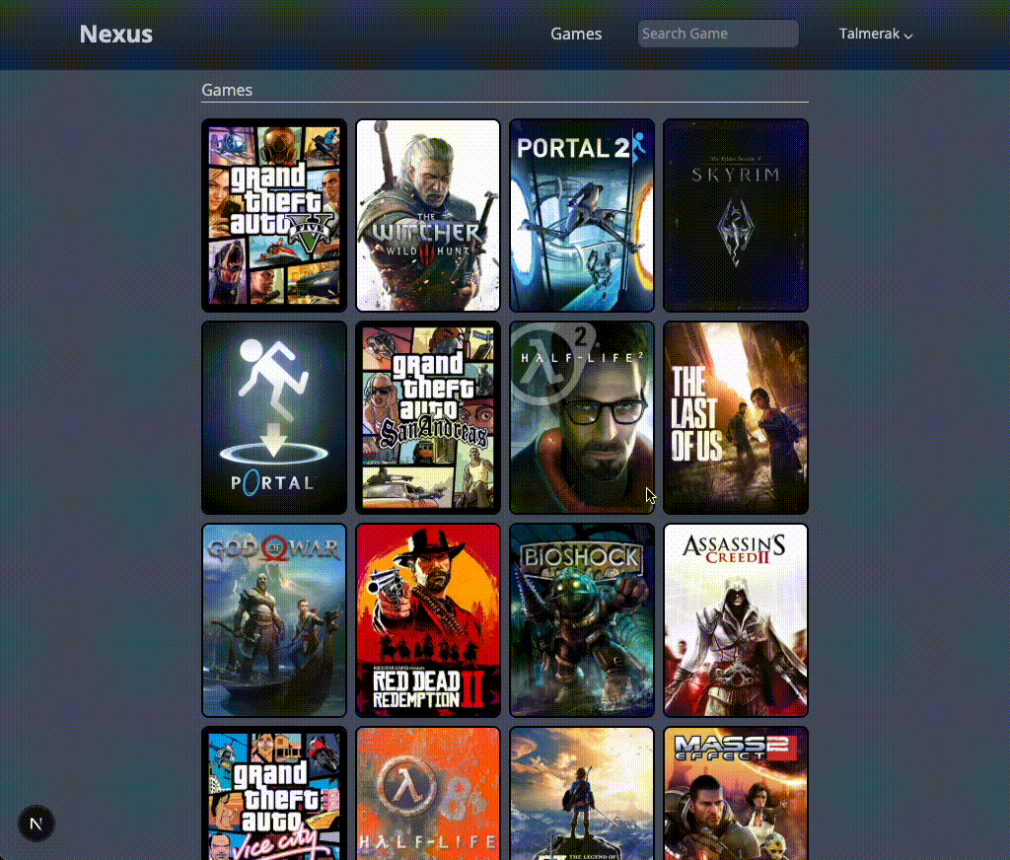Open Grand Theft Auto V cover
The height and width of the screenshot is (860, 1010).
274,215
